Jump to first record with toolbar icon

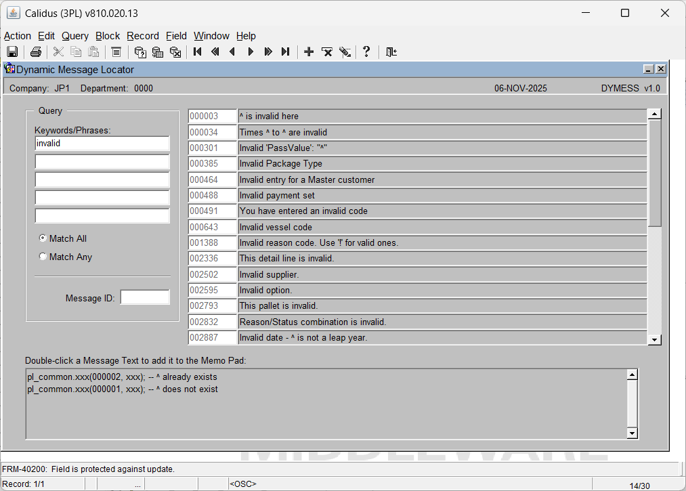(x=198, y=52)
